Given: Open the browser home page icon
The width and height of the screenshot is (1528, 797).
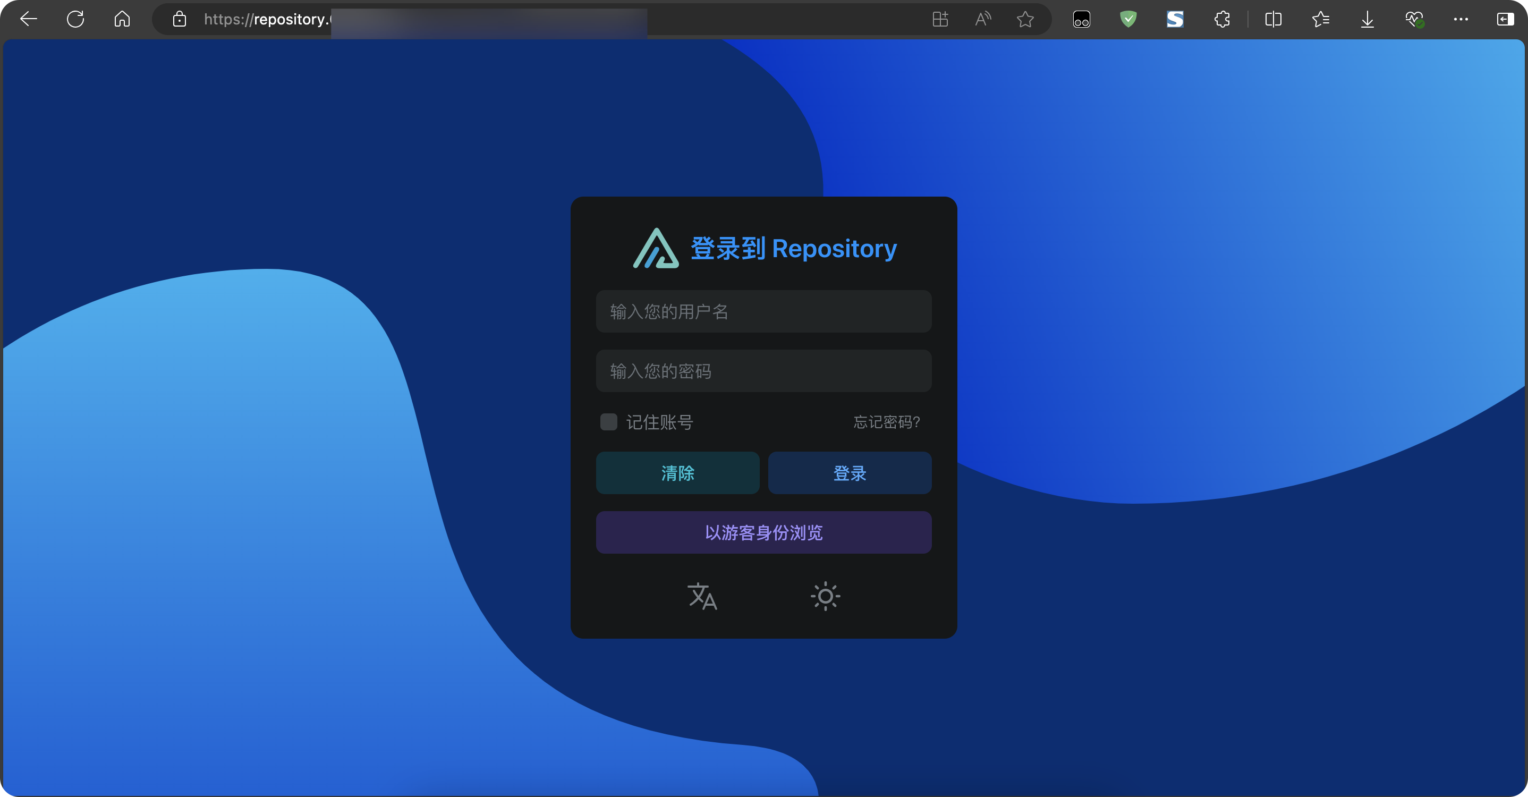Looking at the screenshot, I should [x=122, y=19].
